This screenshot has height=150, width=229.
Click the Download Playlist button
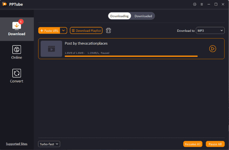pos(86,31)
